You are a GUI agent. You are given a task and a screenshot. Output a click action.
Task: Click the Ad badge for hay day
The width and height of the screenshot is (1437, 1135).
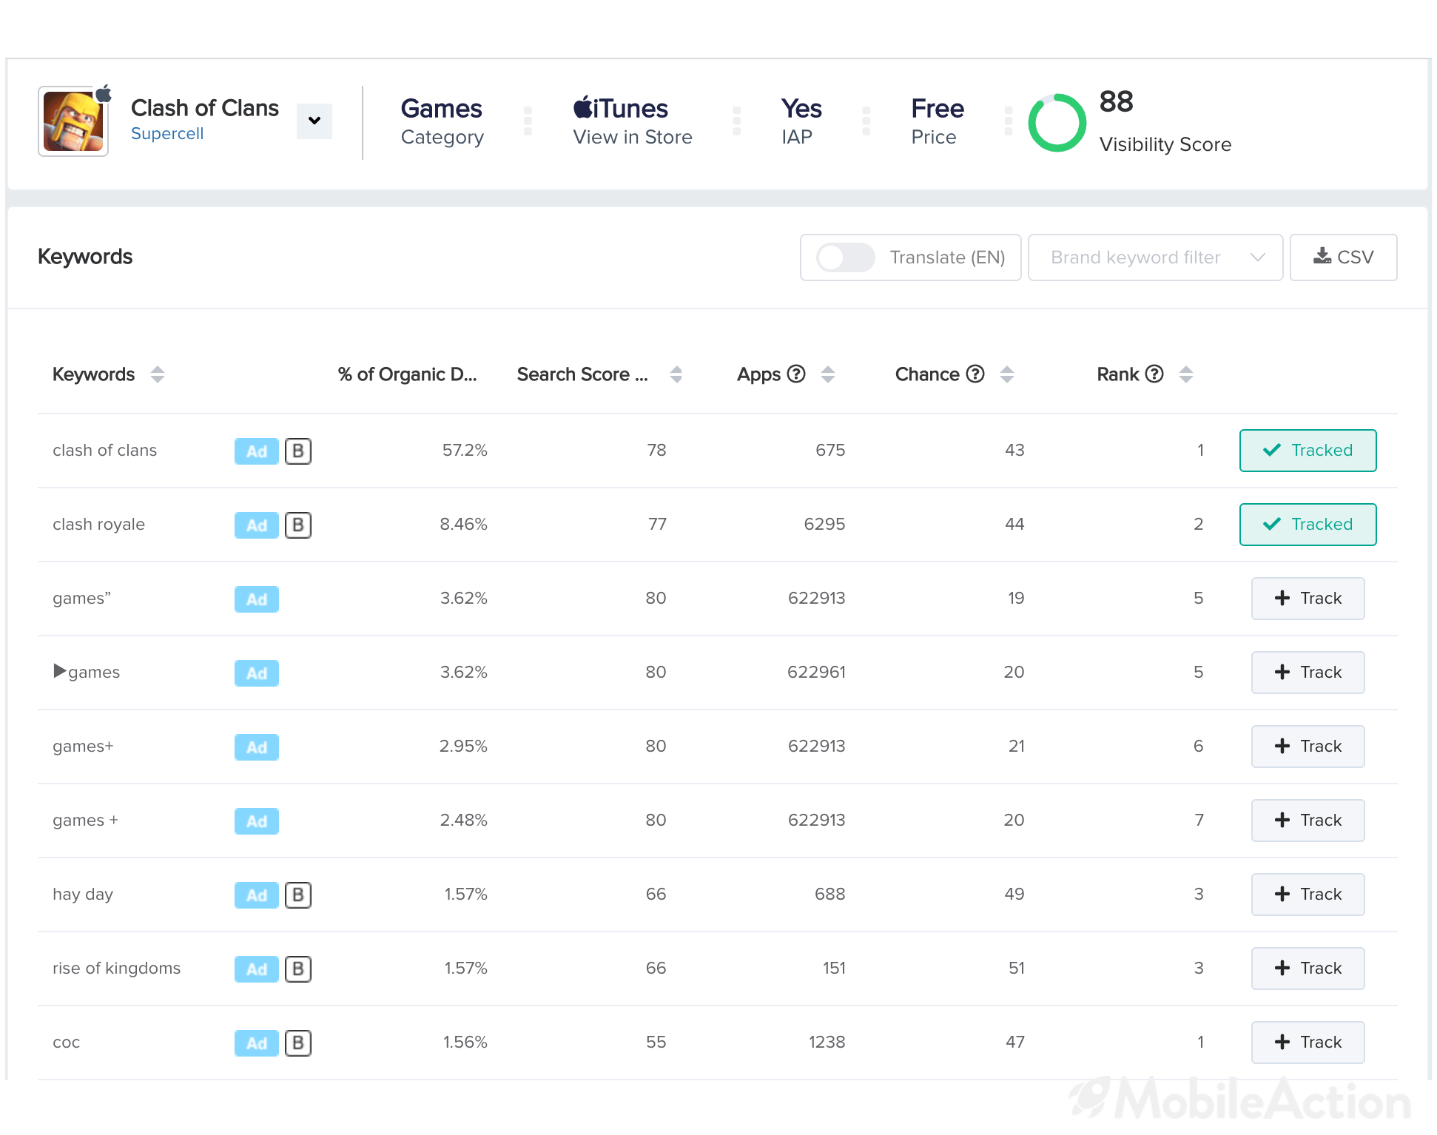(x=257, y=895)
